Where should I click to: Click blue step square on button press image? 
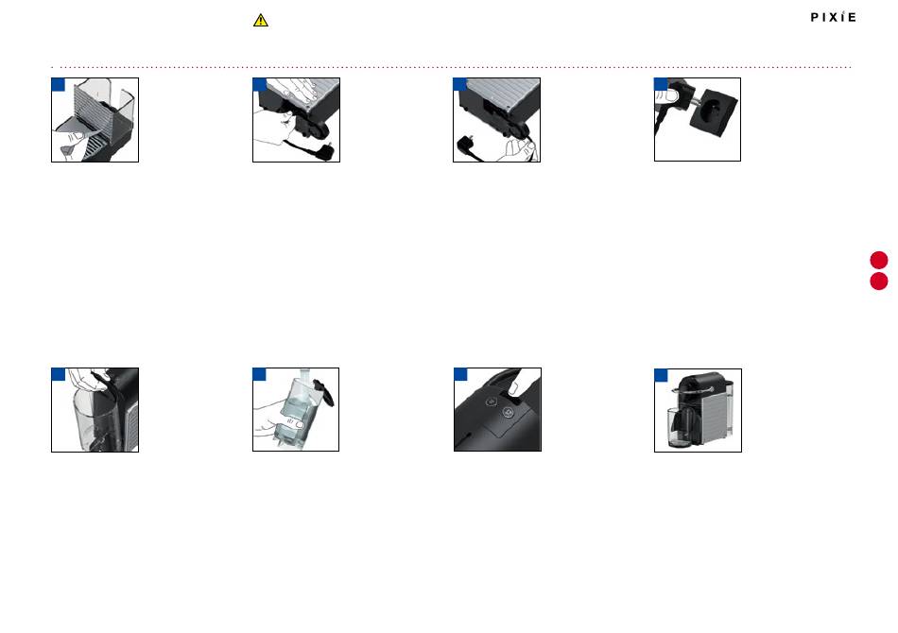[460, 374]
